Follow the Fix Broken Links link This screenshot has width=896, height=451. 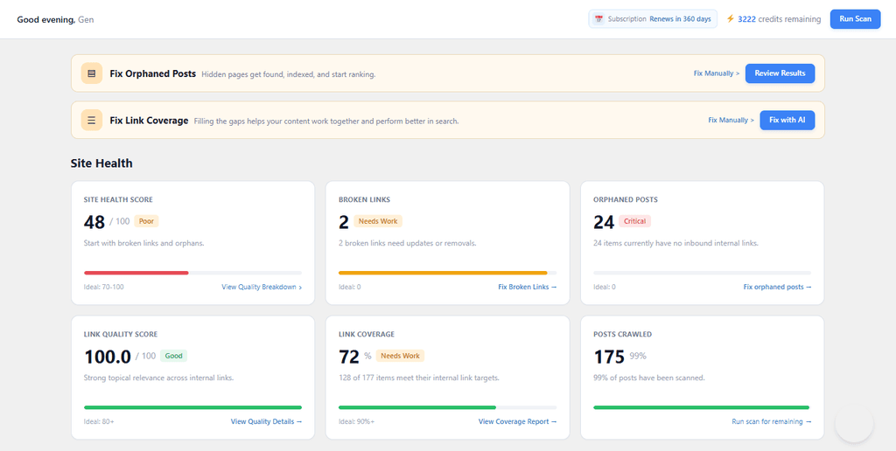(x=527, y=287)
